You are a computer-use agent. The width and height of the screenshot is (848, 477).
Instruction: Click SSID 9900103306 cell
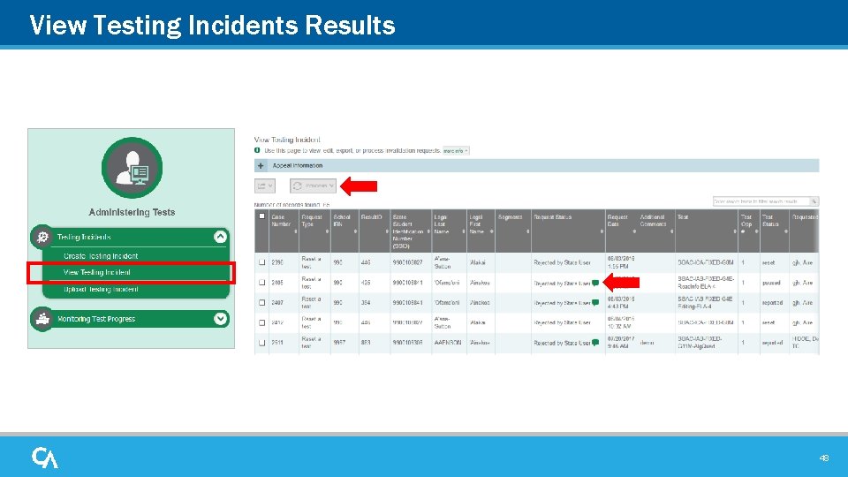click(408, 343)
